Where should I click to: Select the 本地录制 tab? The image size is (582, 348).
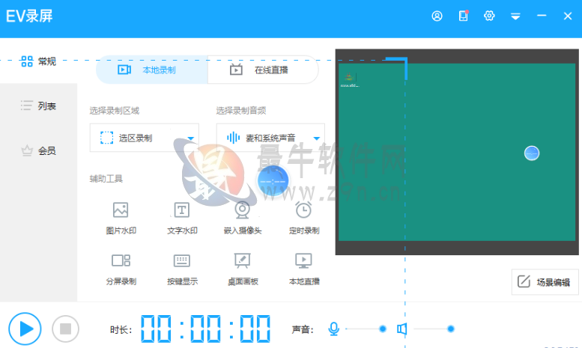tap(152, 70)
